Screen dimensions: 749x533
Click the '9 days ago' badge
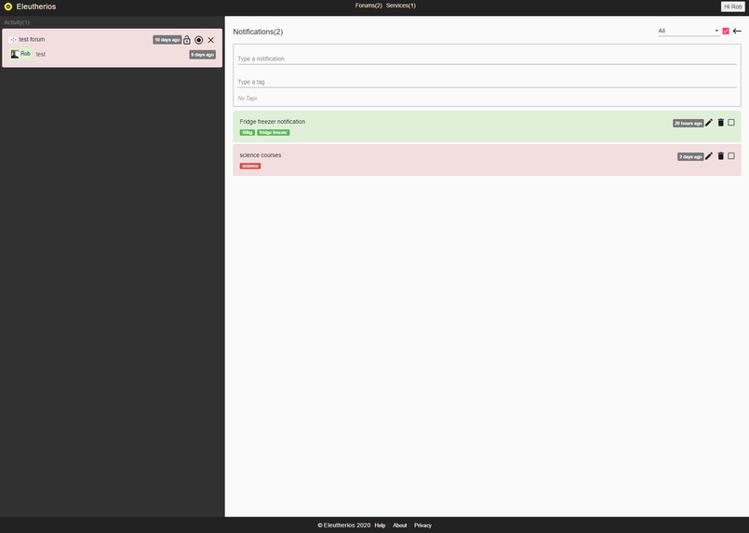click(203, 55)
